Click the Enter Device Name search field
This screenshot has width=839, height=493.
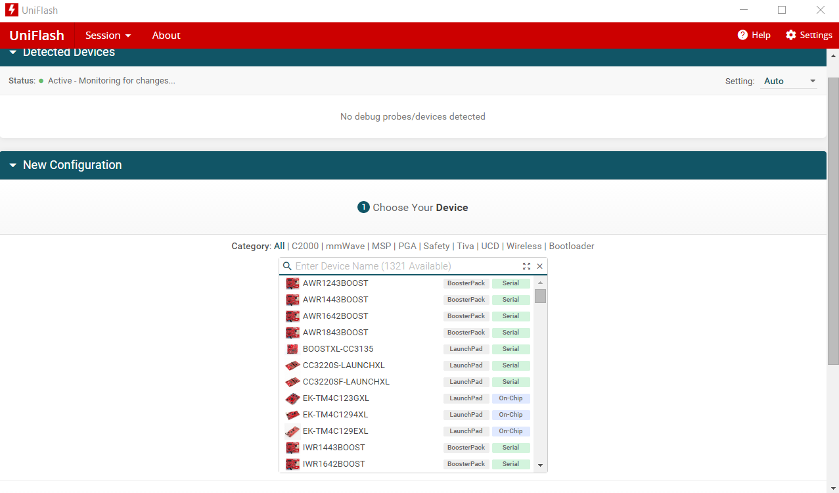[404, 266]
